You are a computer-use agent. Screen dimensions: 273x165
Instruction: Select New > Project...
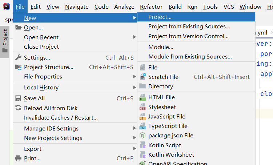pos(196,17)
